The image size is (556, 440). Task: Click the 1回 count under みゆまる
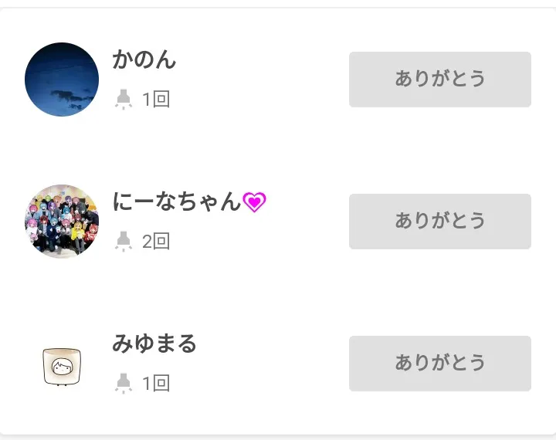tap(156, 384)
